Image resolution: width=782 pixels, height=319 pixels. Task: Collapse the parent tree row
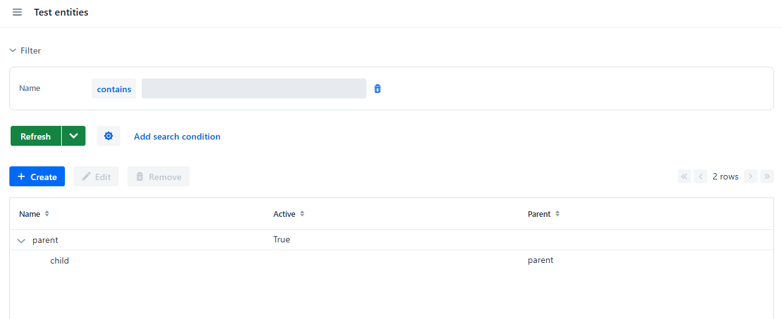coord(21,240)
